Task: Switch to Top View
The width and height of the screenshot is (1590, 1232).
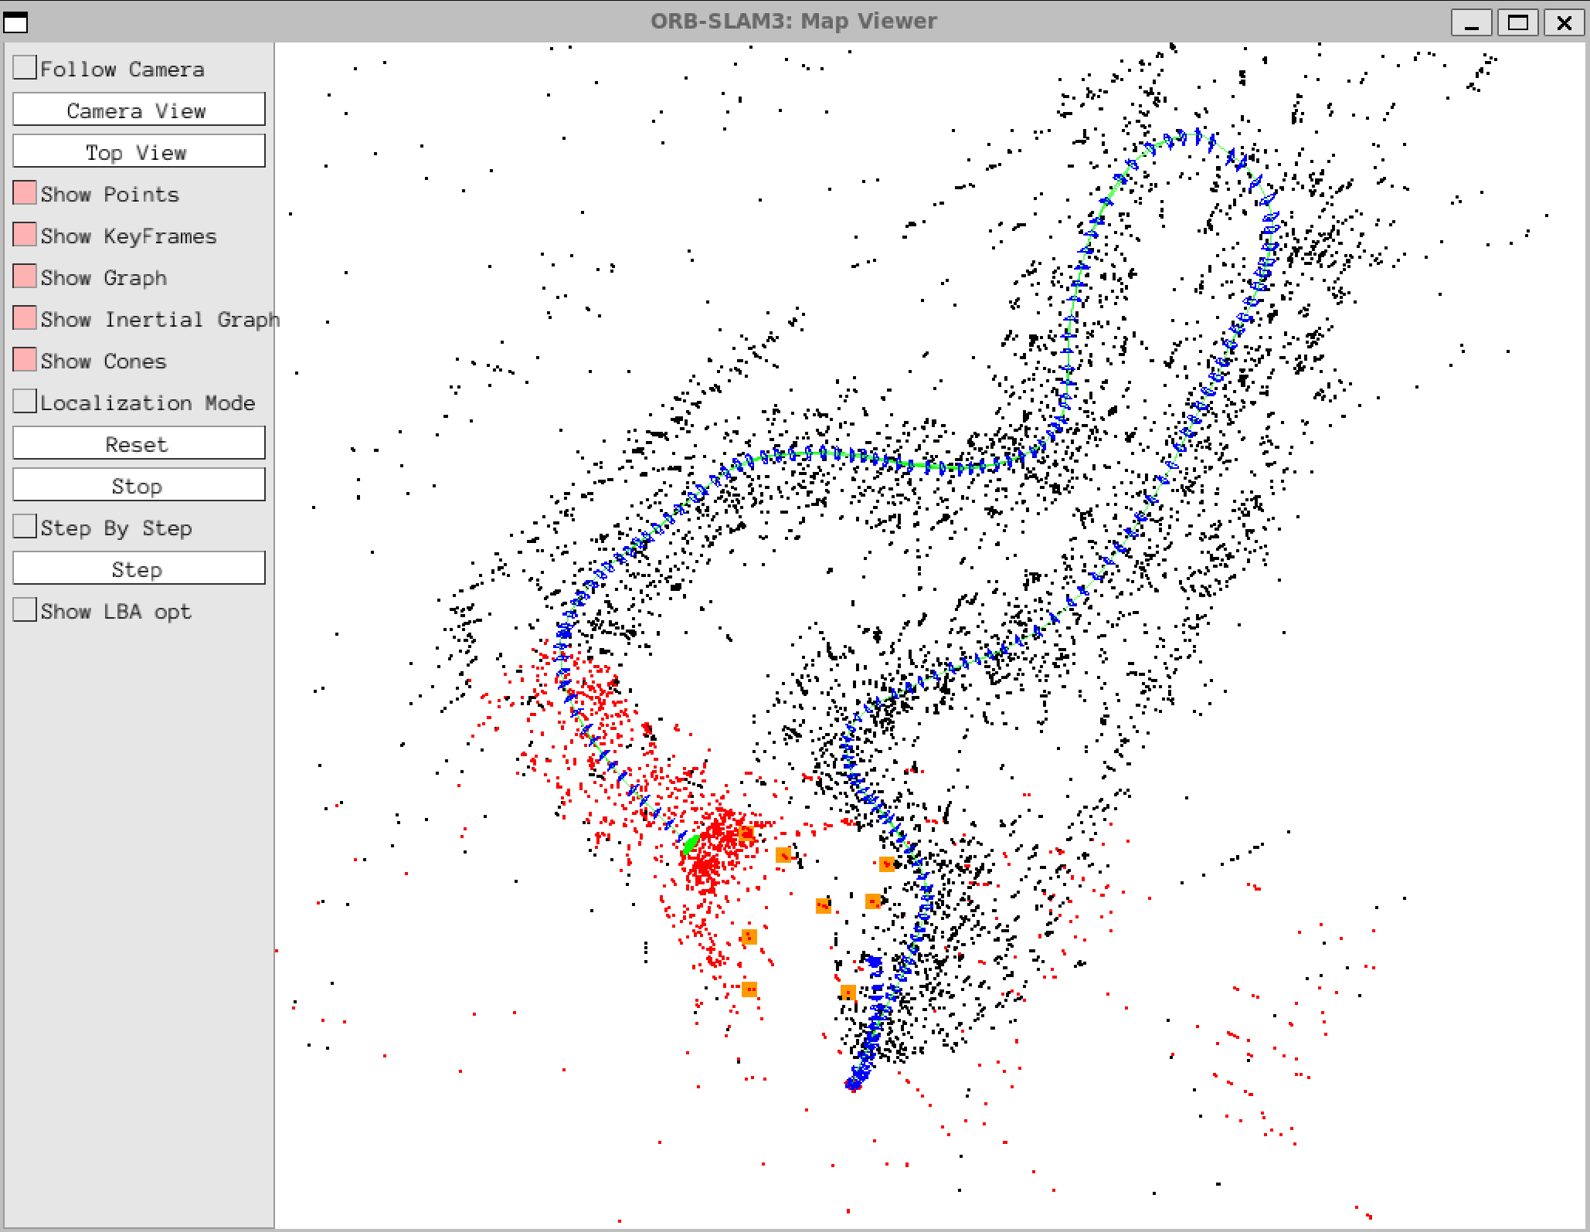Action: [x=138, y=151]
